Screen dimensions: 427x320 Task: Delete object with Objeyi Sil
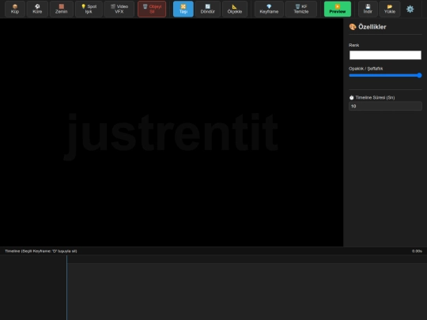pos(152,9)
